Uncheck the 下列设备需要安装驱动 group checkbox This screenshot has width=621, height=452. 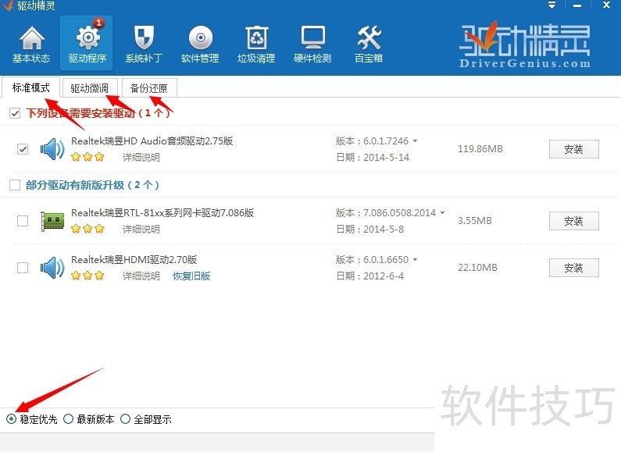[15, 114]
